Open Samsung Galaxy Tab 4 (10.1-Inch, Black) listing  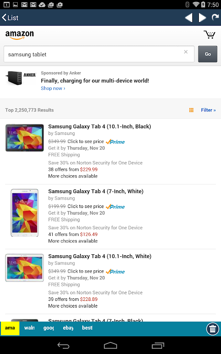(x=99, y=127)
